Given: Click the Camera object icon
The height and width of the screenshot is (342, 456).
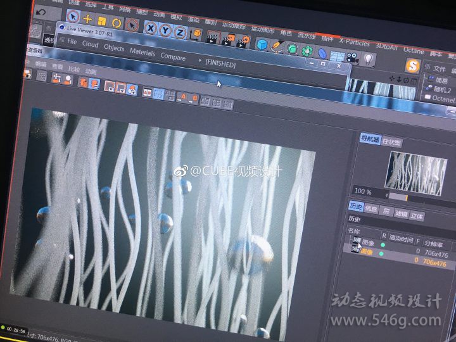Looking at the screenshot, I should 352,57.
